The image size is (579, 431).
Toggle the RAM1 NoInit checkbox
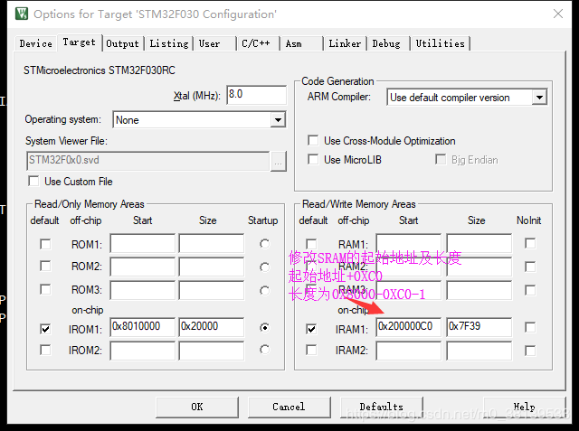(530, 243)
